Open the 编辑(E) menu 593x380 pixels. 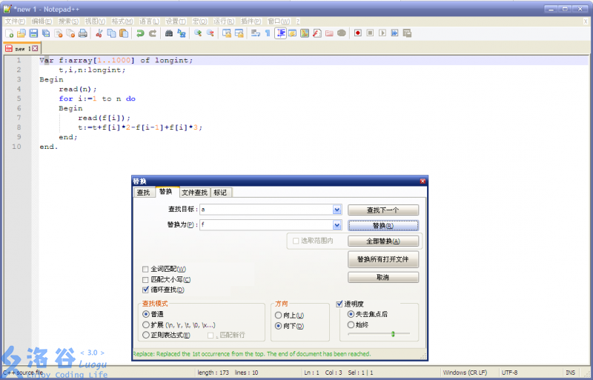pyautogui.click(x=42, y=21)
